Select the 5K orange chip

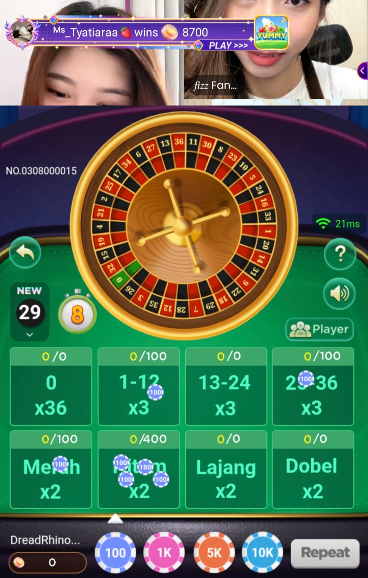[x=214, y=552]
